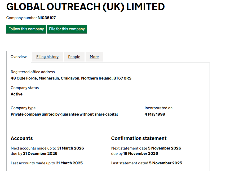Viewport: 230px width, 171px height.
Task: Click the Confirmation statement heading
Action: (139, 138)
